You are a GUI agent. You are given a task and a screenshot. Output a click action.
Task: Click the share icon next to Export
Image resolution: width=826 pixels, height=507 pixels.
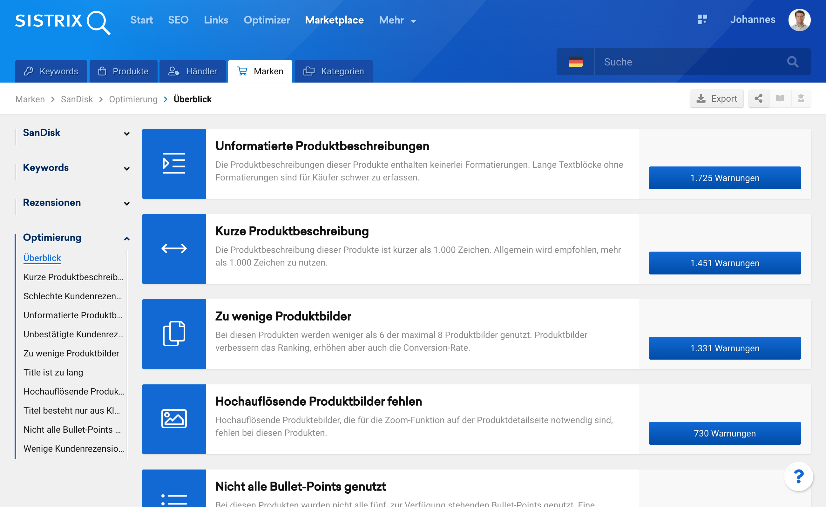tap(759, 98)
